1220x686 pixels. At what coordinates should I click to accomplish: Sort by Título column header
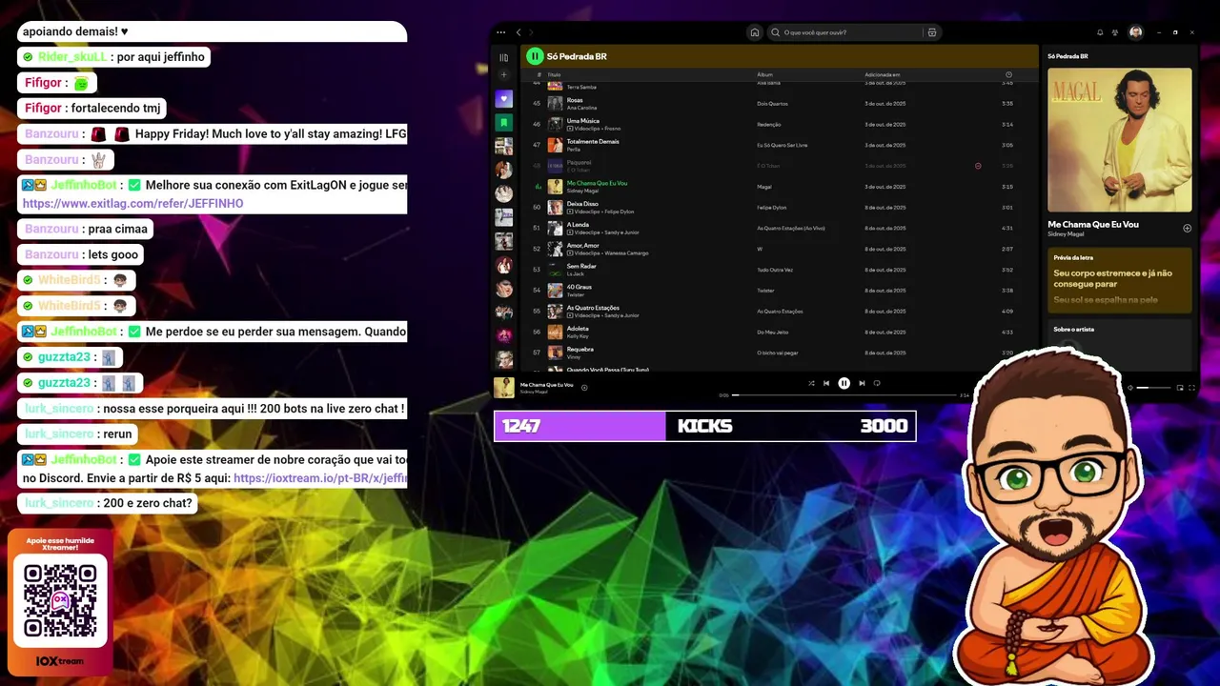[555, 74]
